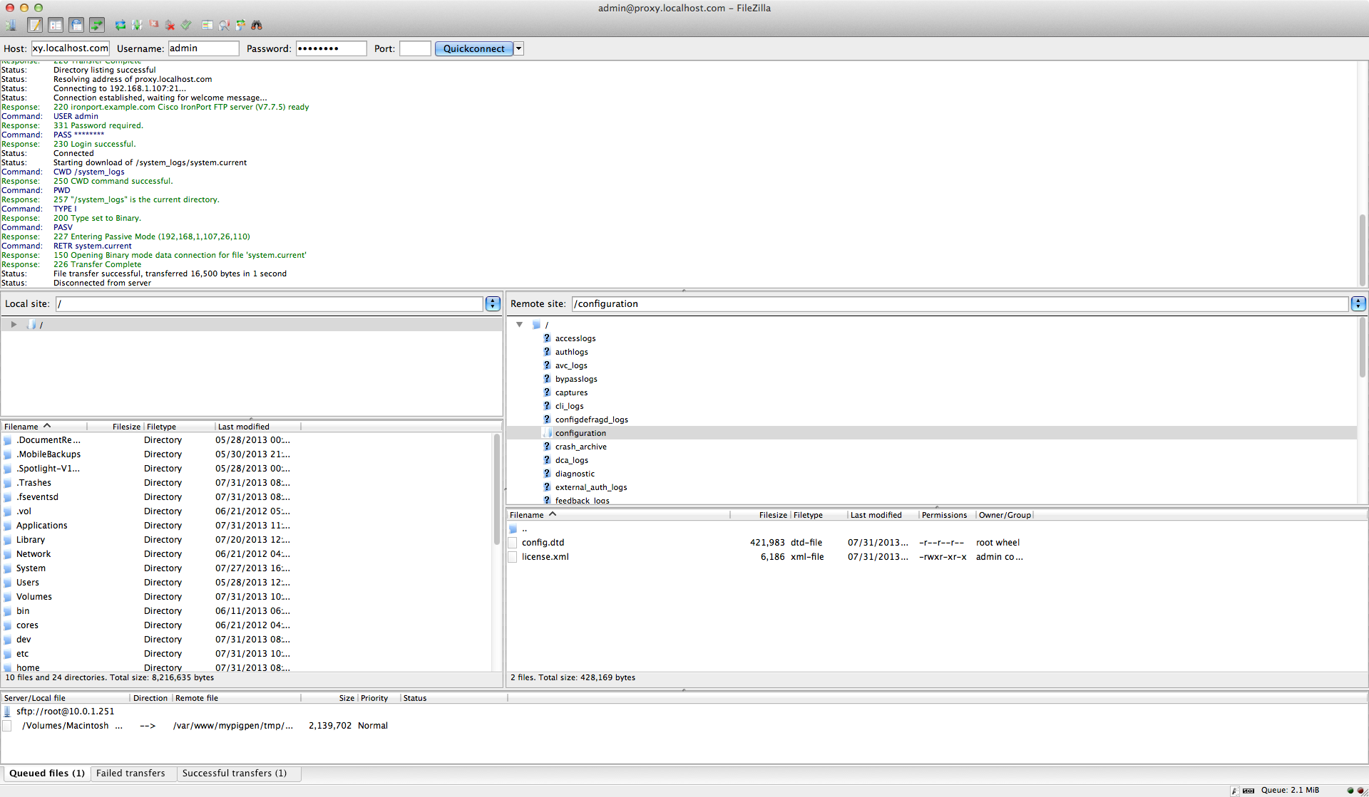The image size is (1369, 797).
Task: Click the Quickconnect button
Action: click(474, 48)
